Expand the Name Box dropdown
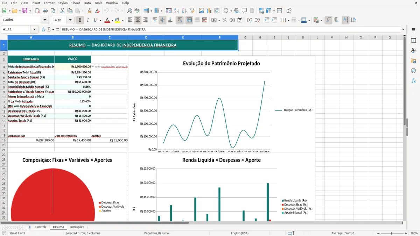The width and height of the screenshot is (420, 236). coord(34,30)
